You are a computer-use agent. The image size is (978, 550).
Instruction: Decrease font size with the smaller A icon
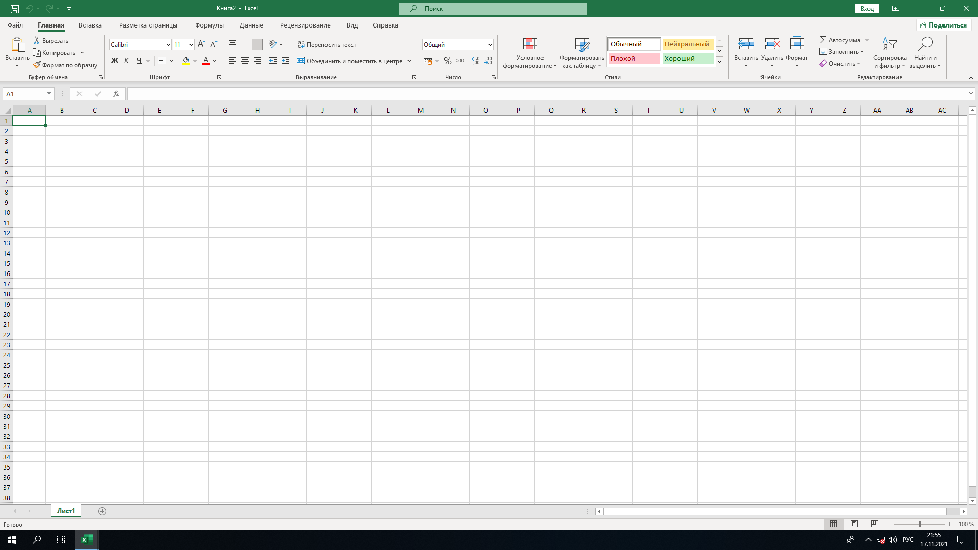[x=214, y=44]
